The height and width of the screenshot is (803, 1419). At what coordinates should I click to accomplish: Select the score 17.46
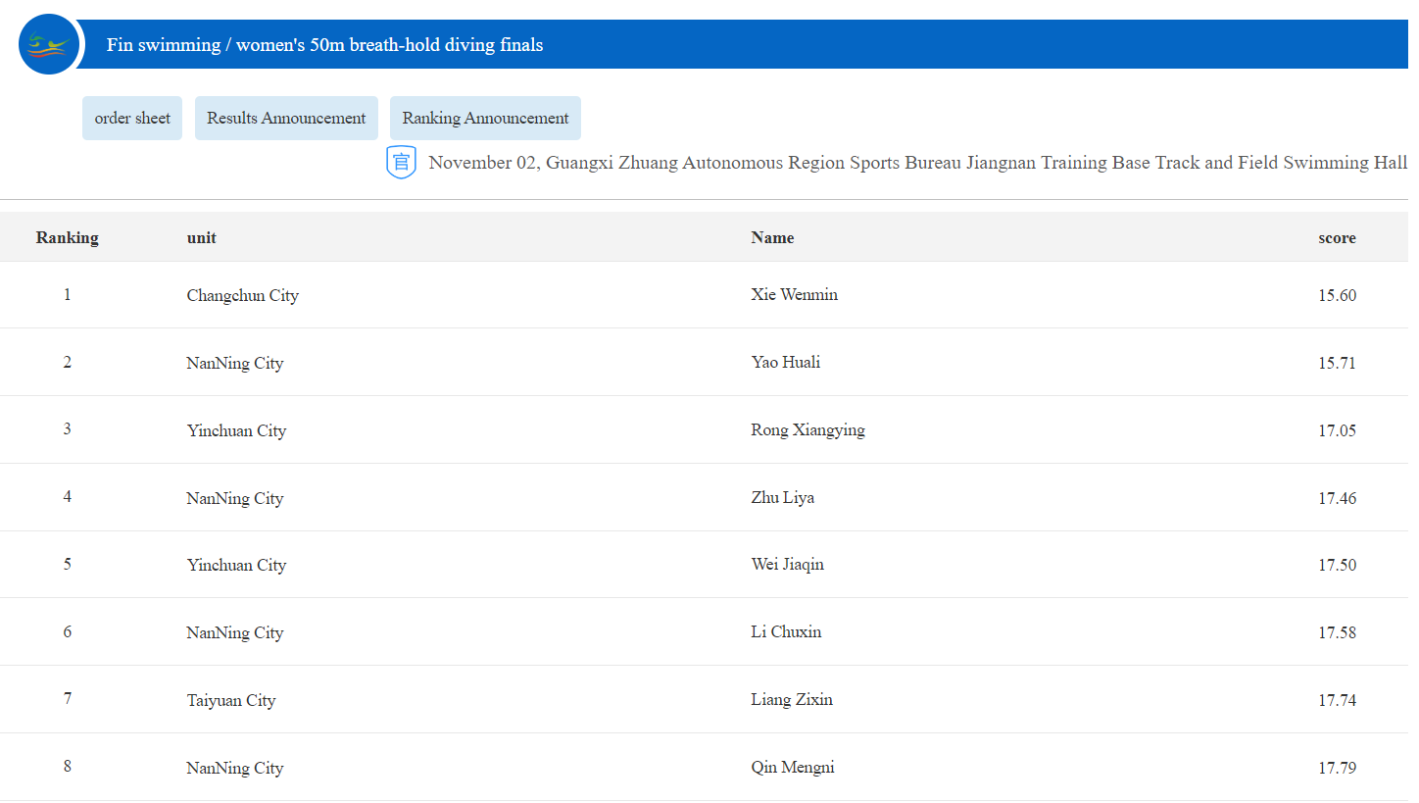pos(1337,498)
